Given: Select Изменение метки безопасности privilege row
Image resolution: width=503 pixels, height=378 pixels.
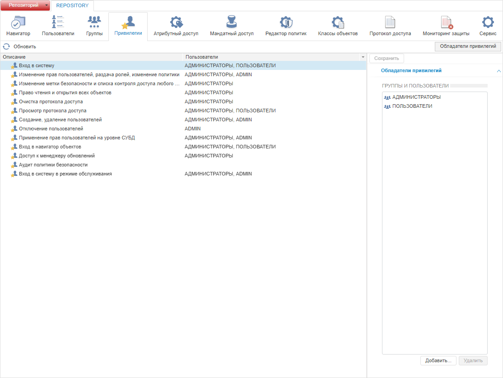Looking at the screenshot, I should pos(183,83).
